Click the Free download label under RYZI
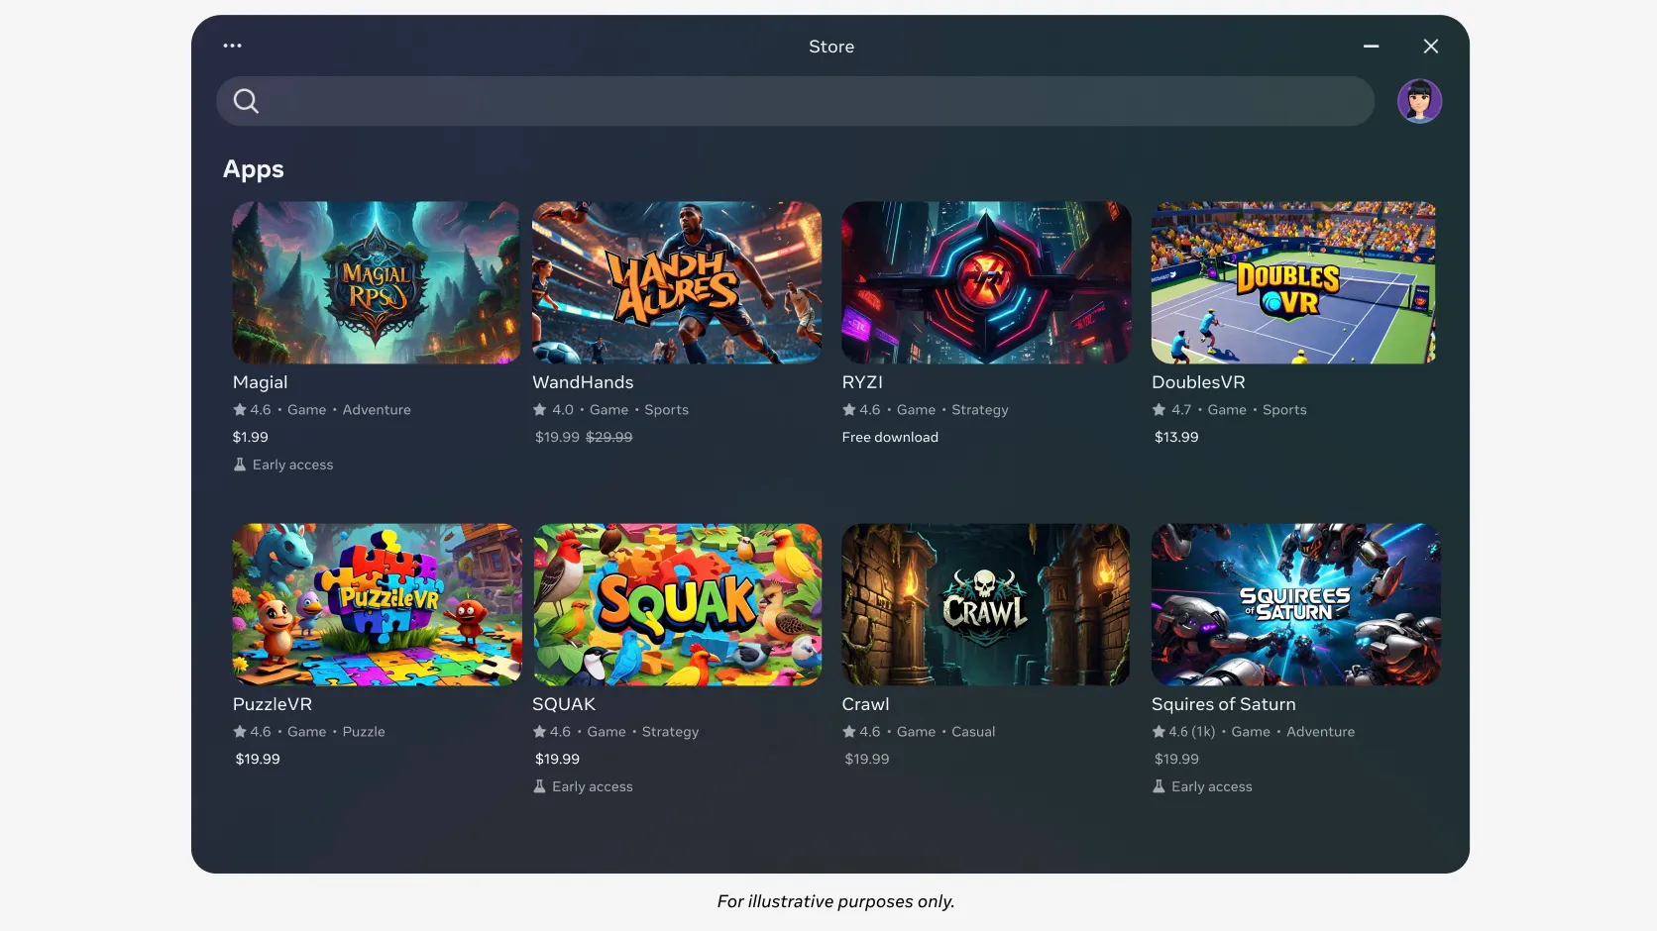The height and width of the screenshot is (931, 1657). coord(889,437)
